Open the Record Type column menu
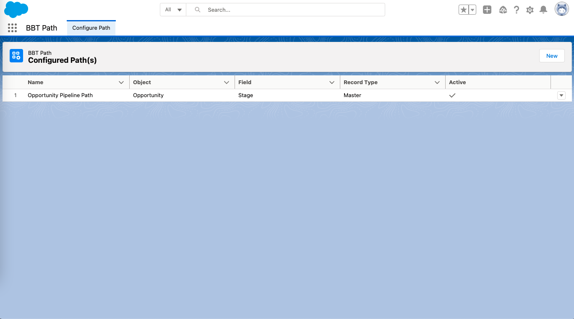 pos(437,82)
